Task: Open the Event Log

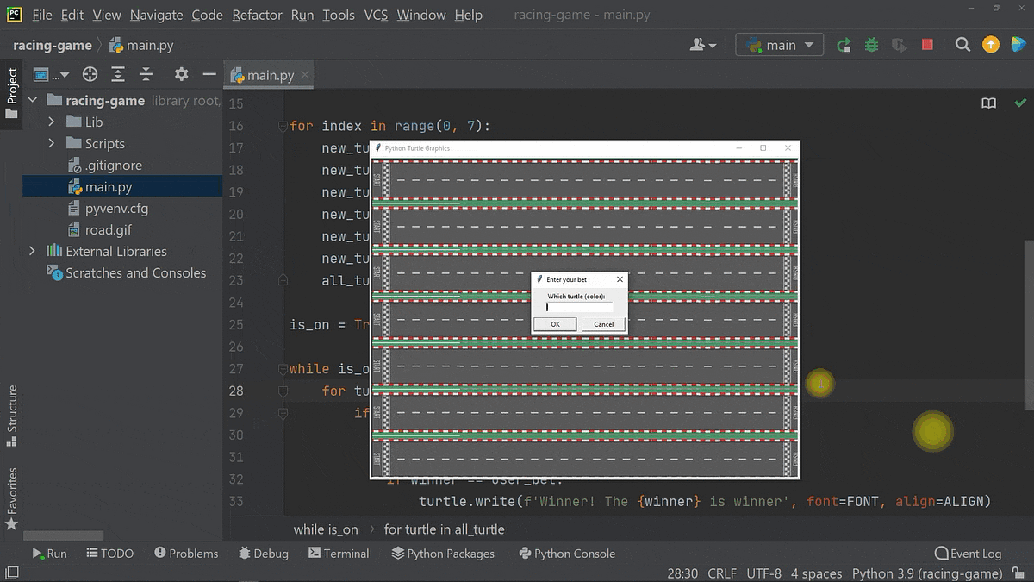Action: pos(968,554)
